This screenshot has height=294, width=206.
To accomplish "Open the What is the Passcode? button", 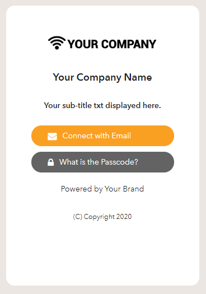I will coord(102,162).
